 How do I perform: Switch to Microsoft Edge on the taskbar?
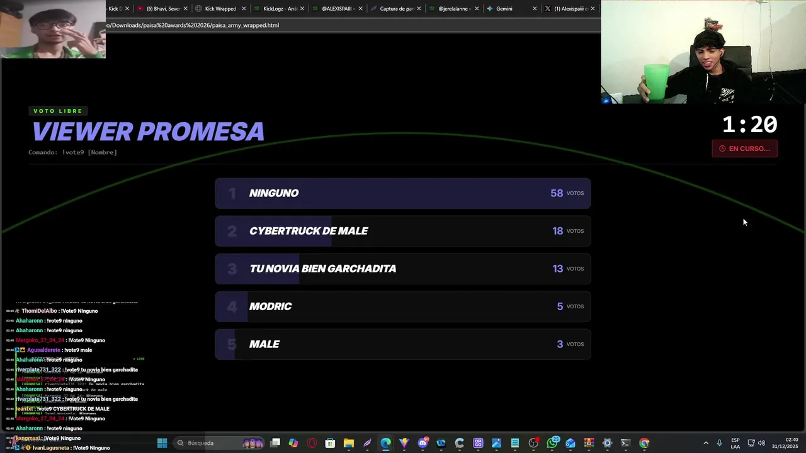click(385, 443)
